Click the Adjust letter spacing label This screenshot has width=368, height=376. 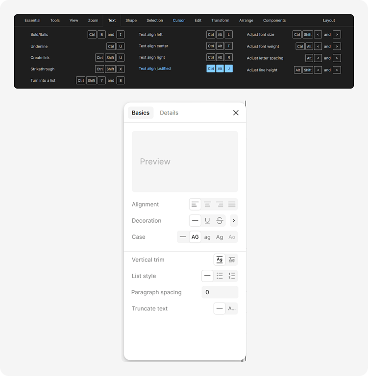click(x=265, y=58)
